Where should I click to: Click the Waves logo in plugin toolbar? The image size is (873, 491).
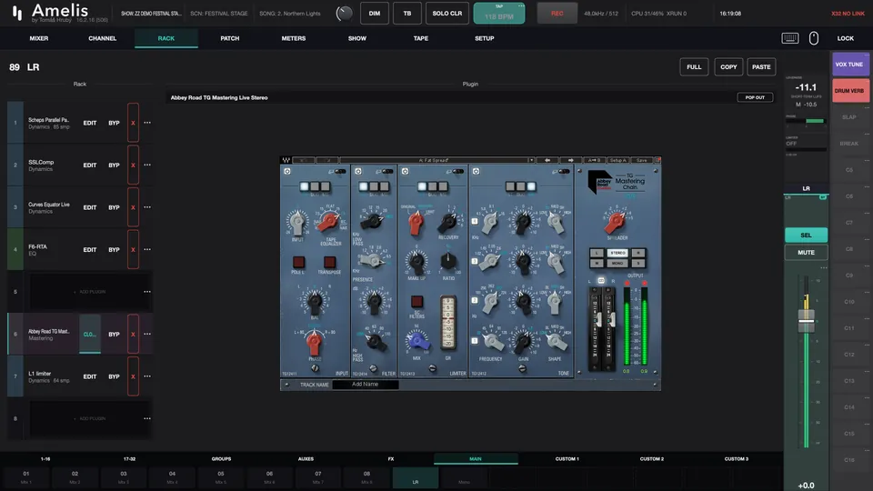click(286, 160)
